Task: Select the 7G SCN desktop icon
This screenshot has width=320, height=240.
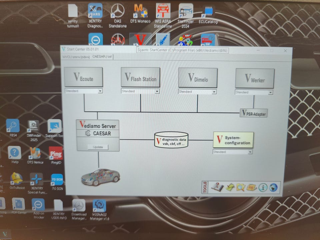Action: point(57,181)
